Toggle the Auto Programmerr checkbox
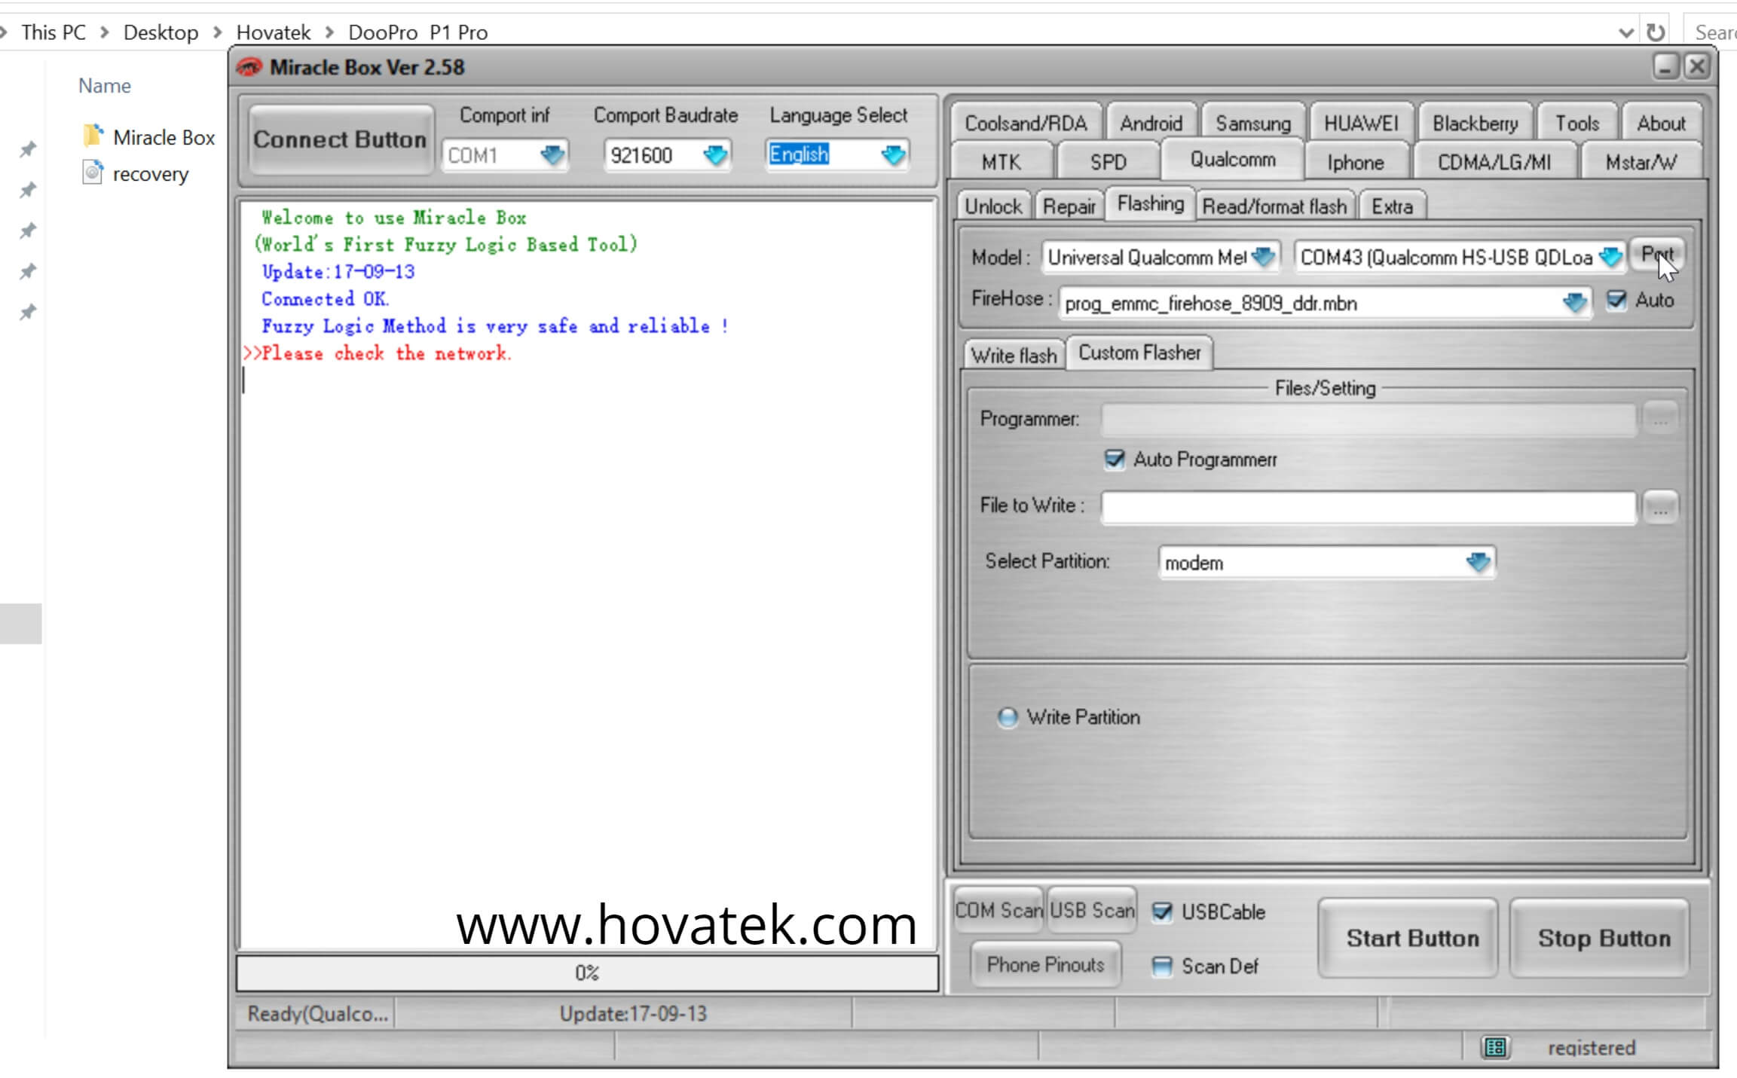The width and height of the screenshot is (1737, 1078). [x=1115, y=460]
